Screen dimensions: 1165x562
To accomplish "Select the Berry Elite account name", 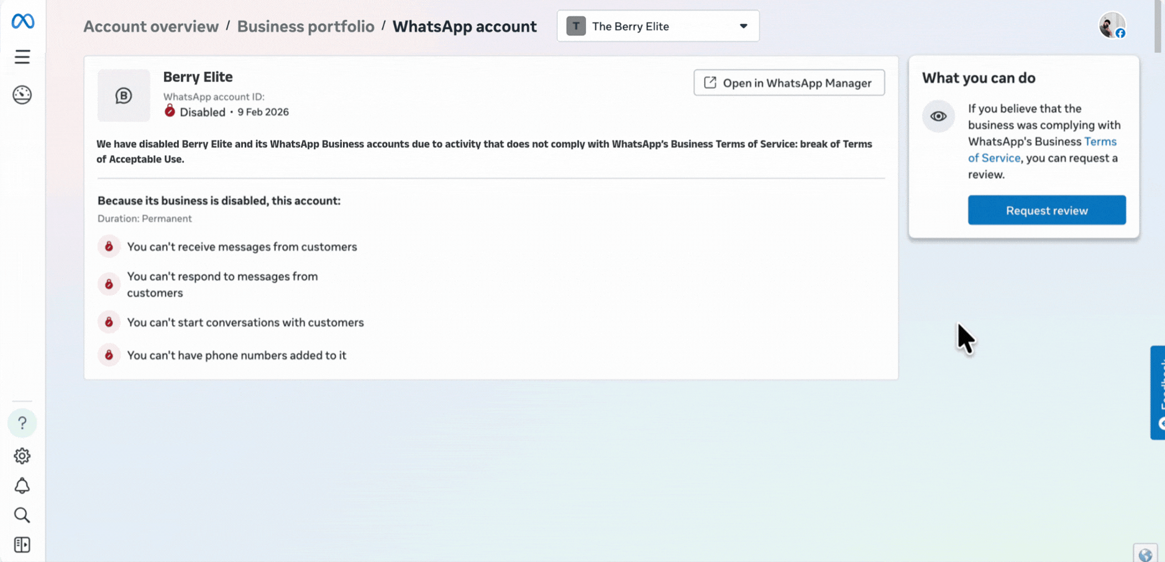I will click(198, 77).
